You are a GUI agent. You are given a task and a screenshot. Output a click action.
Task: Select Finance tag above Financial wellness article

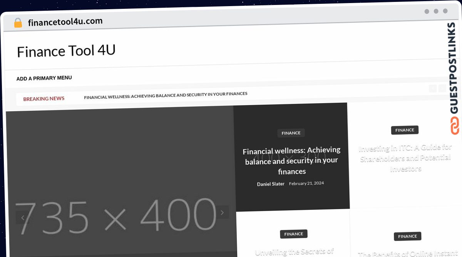291,133
